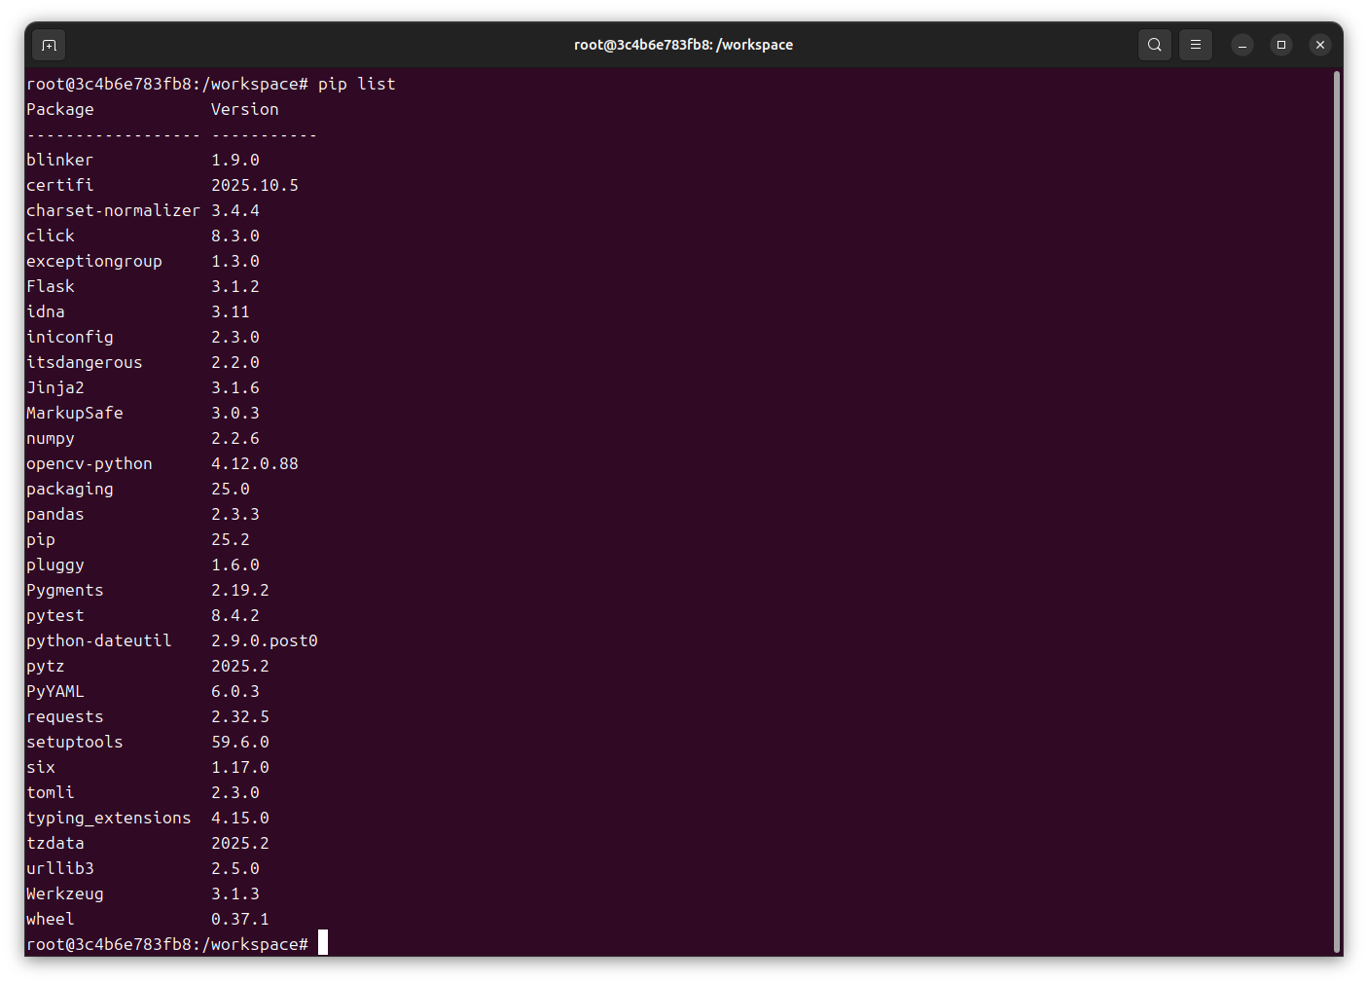The image size is (1368, 984).
Task: Open the terminal search tool
Action: click(1155, 45)
